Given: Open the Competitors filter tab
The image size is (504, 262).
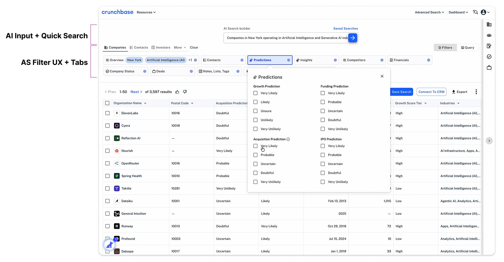Looking at the screenshot, I should [x=363, y=60].
